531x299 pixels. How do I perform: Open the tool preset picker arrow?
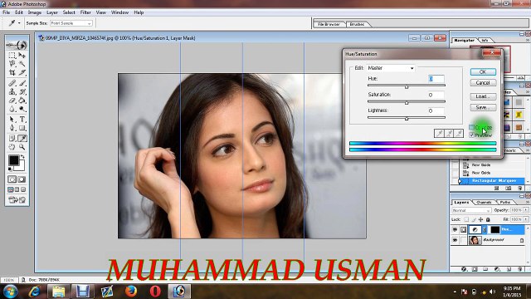pyautogui.click(x=19, y=23)
